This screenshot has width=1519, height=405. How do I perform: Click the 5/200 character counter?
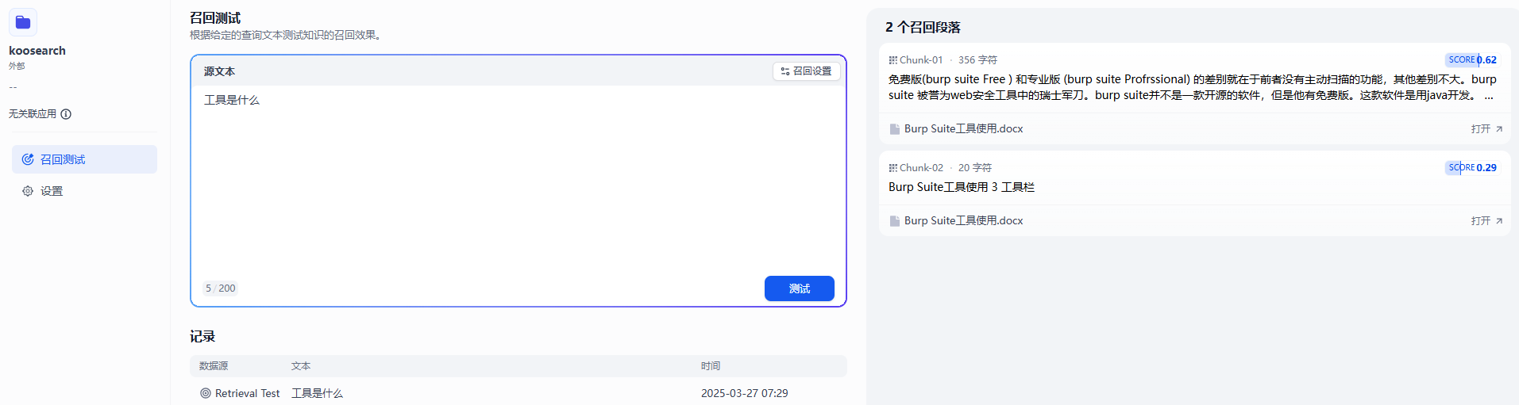click(220, 288)
